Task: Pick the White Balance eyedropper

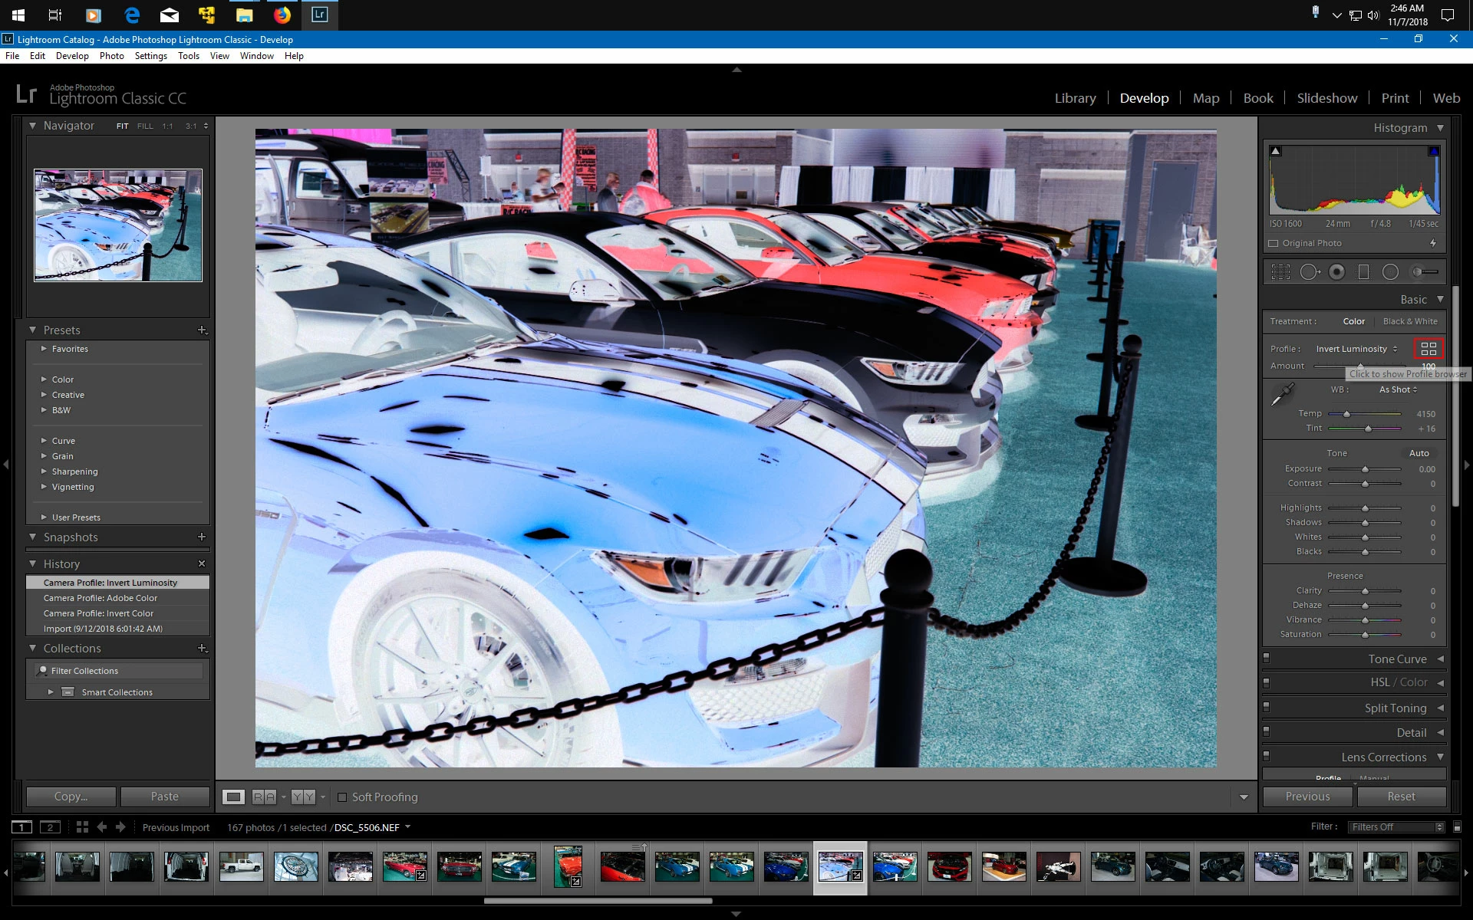Action: (1282, 395)
